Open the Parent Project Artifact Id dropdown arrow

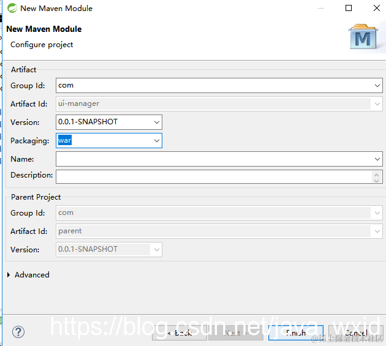click(377, 231)
